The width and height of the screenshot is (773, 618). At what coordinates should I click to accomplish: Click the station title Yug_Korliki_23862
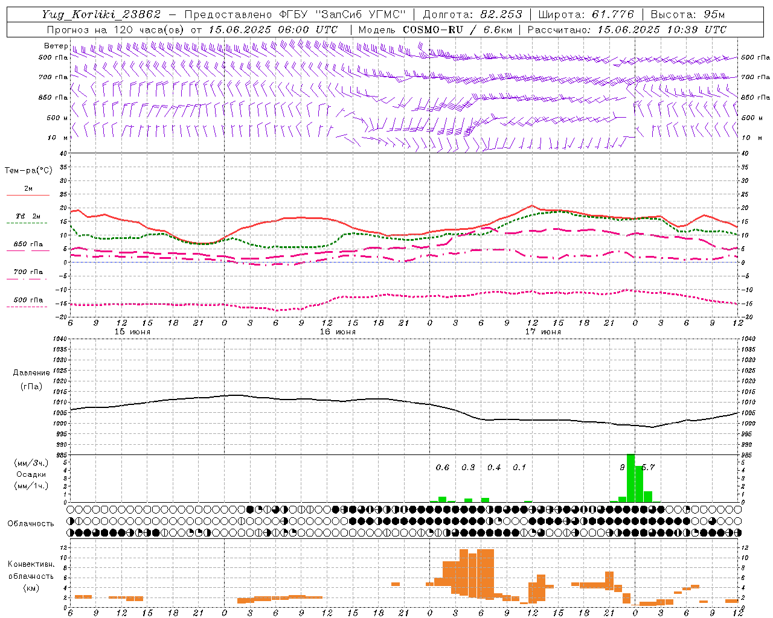coord(101,14)
